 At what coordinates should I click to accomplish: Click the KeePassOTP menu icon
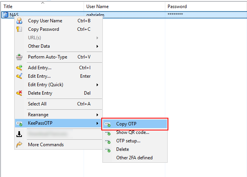point(19,123)
